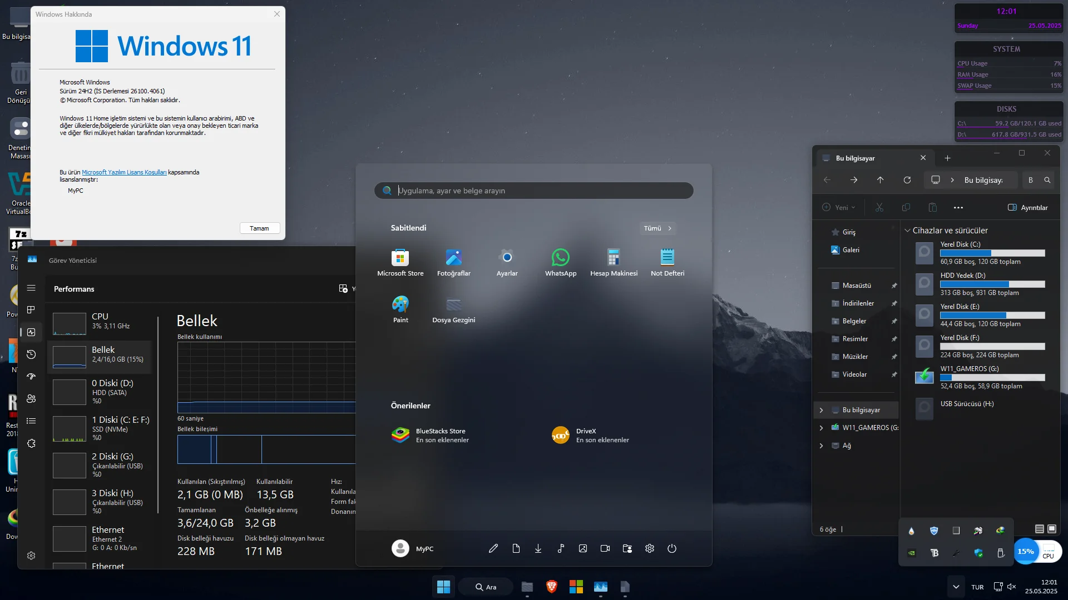Click the power button in Start menu

click(x=672, y=548)
